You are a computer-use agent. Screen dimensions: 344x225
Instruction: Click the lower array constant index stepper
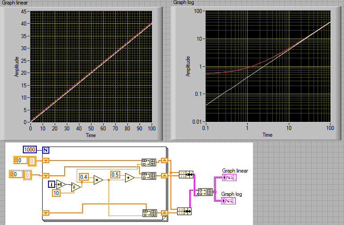11,174
